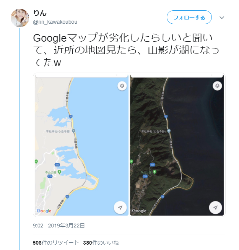The height and width of the screenshot is (250, 239).
Task: Open the layers icon on the left map
Action: 122,86
